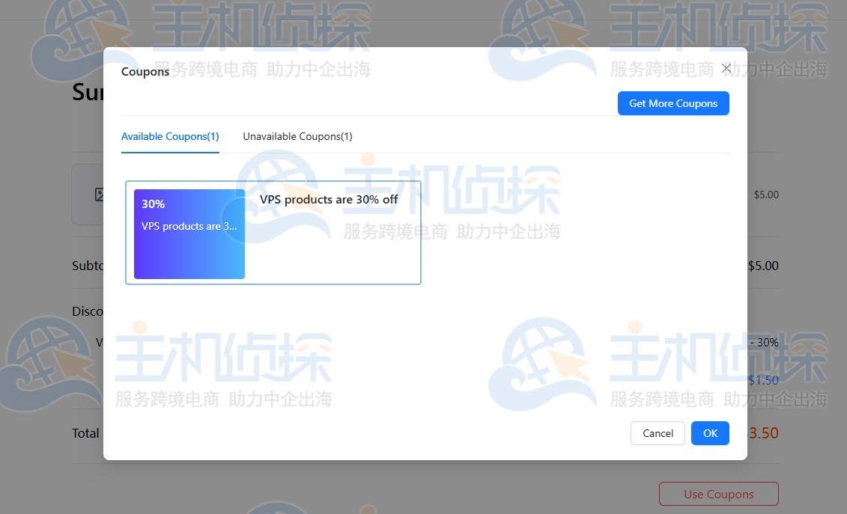Image resolution: width=847 pixels, height=514 pixels.
Task: Click the blue $1.50 discount amount
Action: point(763,379)
